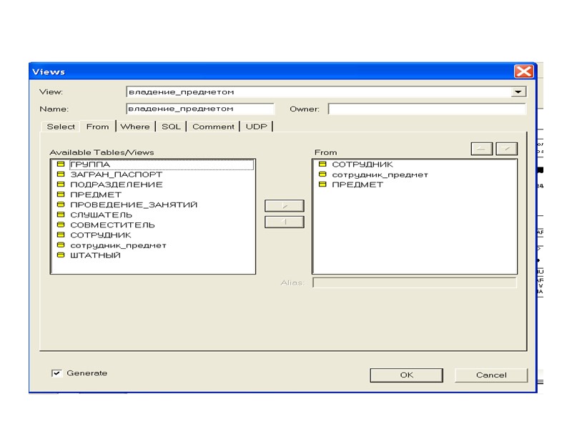The image size is (572, 429).
Task: Click the icon beside сотрудник_предмет in Available list
Action: click(x=61, y=245)
